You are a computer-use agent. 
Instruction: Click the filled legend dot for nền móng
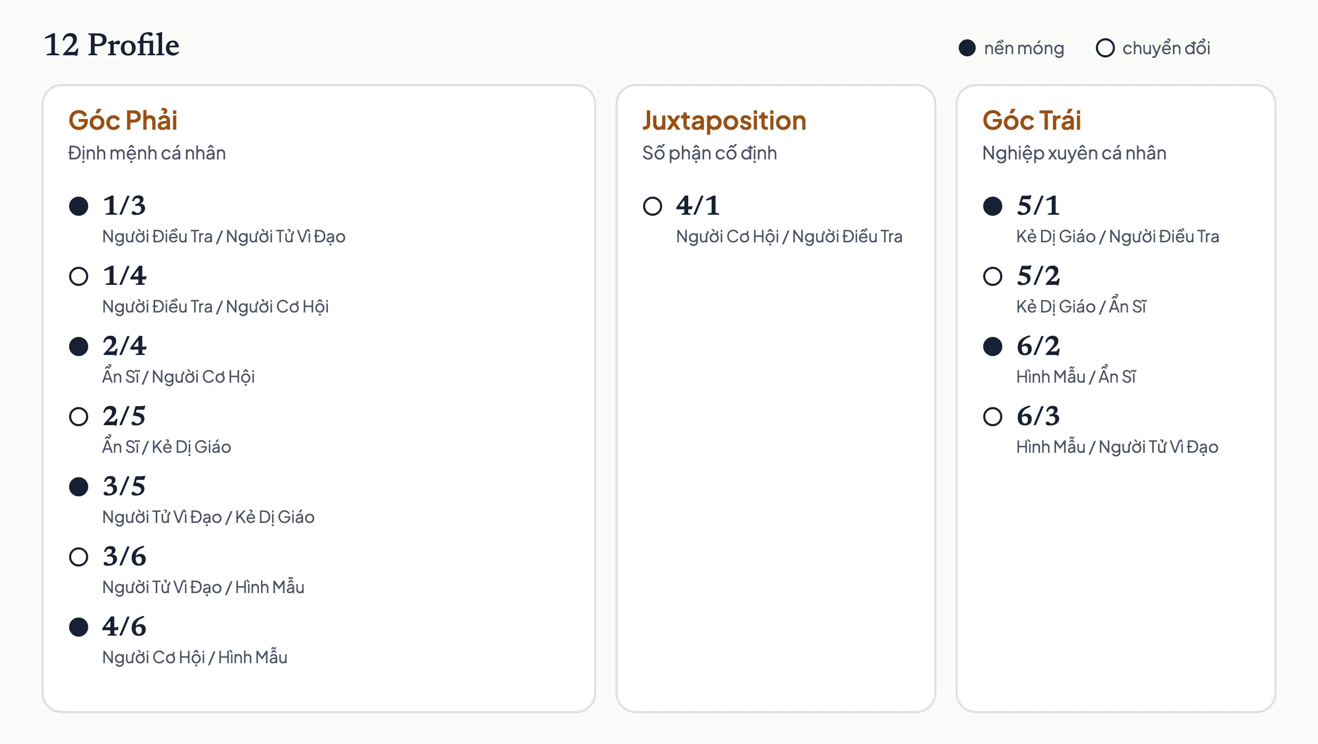tap(967, 48)
